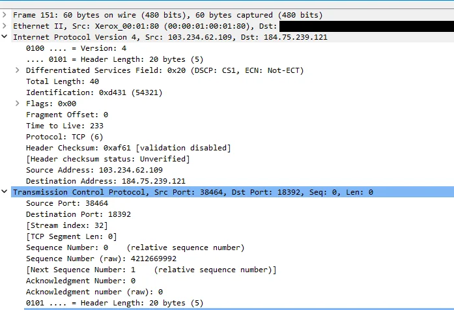The height and width of the screenshot is (310, 454).
Task: Select the Destination Port: 18392 row
Action: tap(233, 214)
